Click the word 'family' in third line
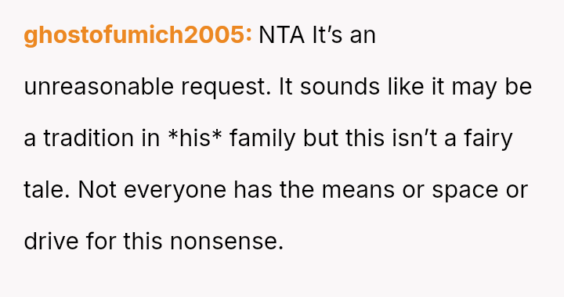The height and width of the screenshot is (297, 564). point(262,139)
